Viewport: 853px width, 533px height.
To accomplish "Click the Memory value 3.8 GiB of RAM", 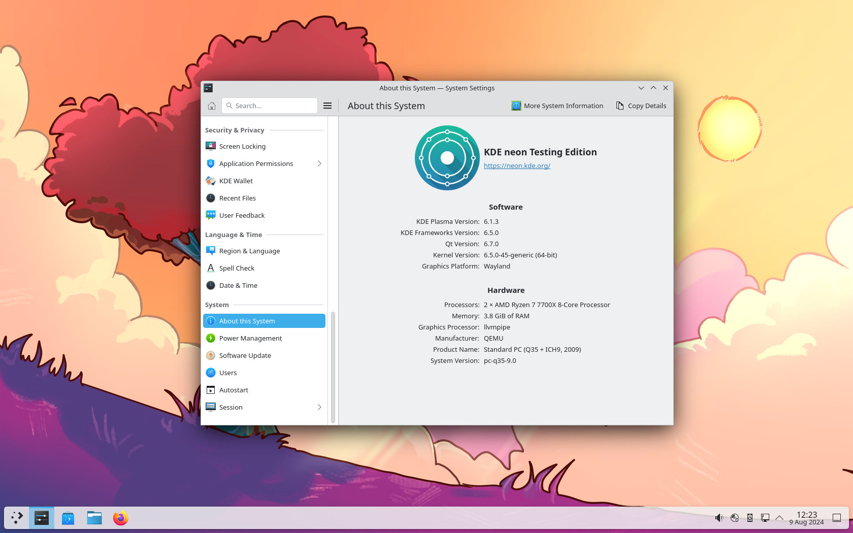I will coord(507,316).
